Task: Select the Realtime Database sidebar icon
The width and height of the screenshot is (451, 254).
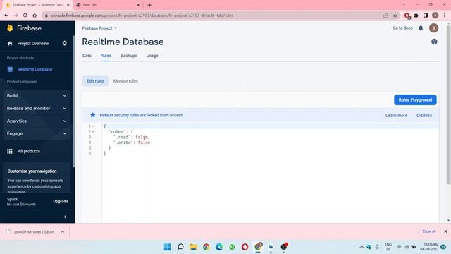Action: click(10, 69)
